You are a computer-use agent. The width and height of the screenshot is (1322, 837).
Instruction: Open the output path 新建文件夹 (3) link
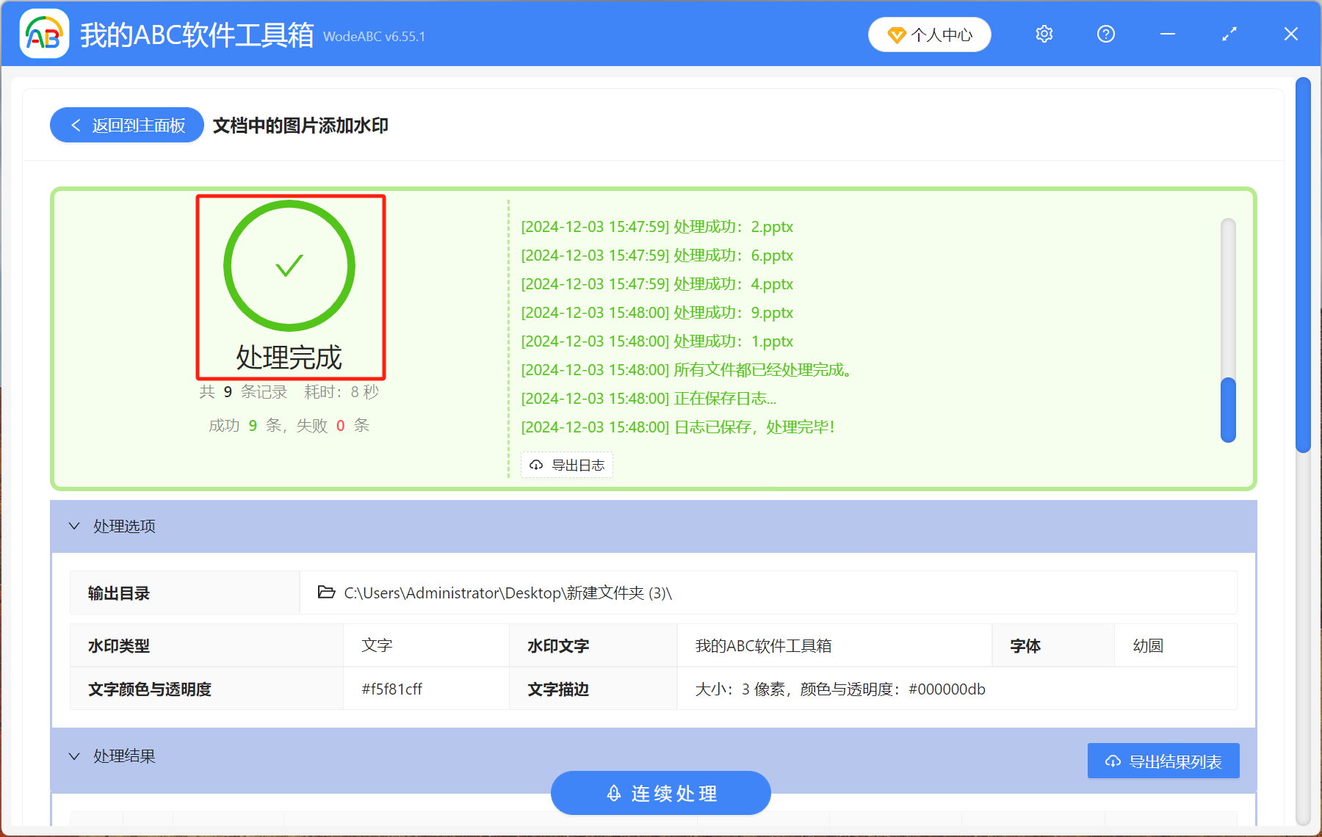(508, 593)
